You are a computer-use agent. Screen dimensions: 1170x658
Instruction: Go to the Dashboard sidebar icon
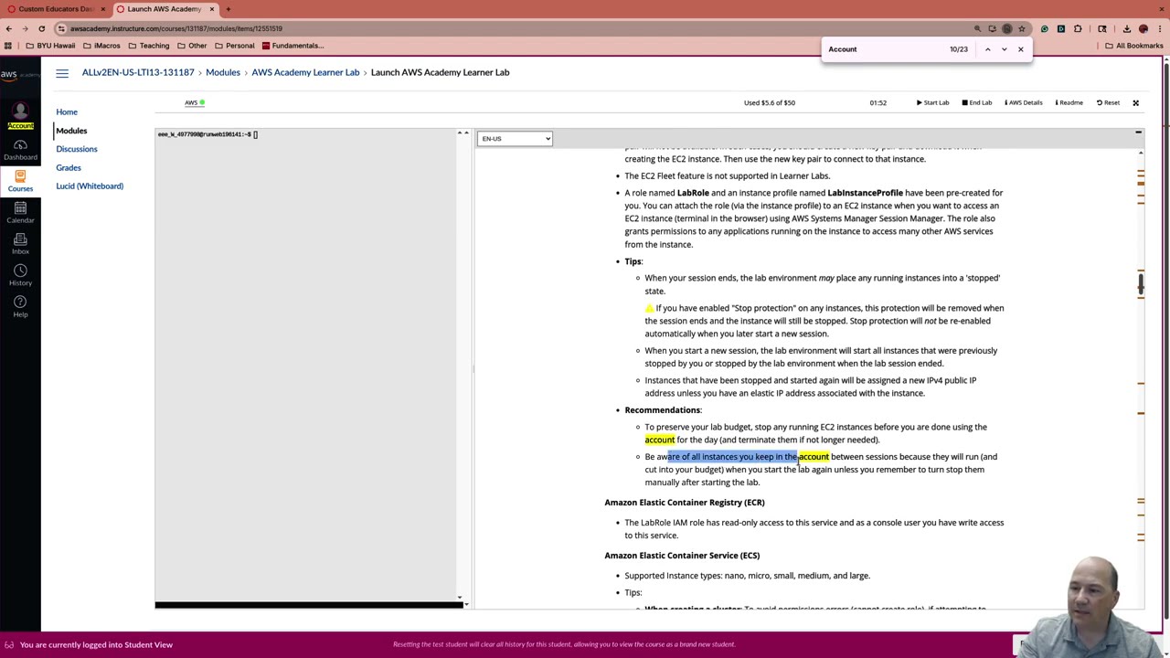20,150
